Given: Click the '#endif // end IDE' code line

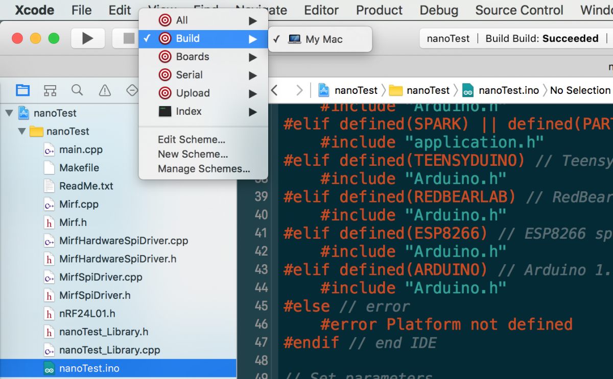Looking at the screenshot, I should (360, 342).
